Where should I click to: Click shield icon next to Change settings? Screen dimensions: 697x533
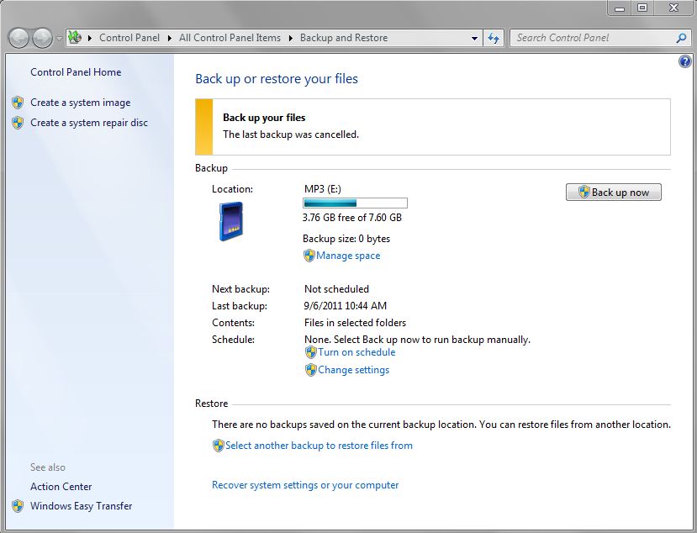pyautogui.click(x=311, y=370)
